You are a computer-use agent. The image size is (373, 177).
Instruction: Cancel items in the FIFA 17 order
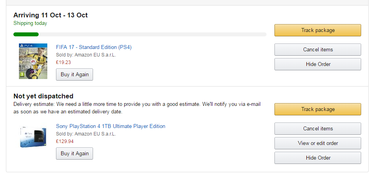click(x=317, y=50)
